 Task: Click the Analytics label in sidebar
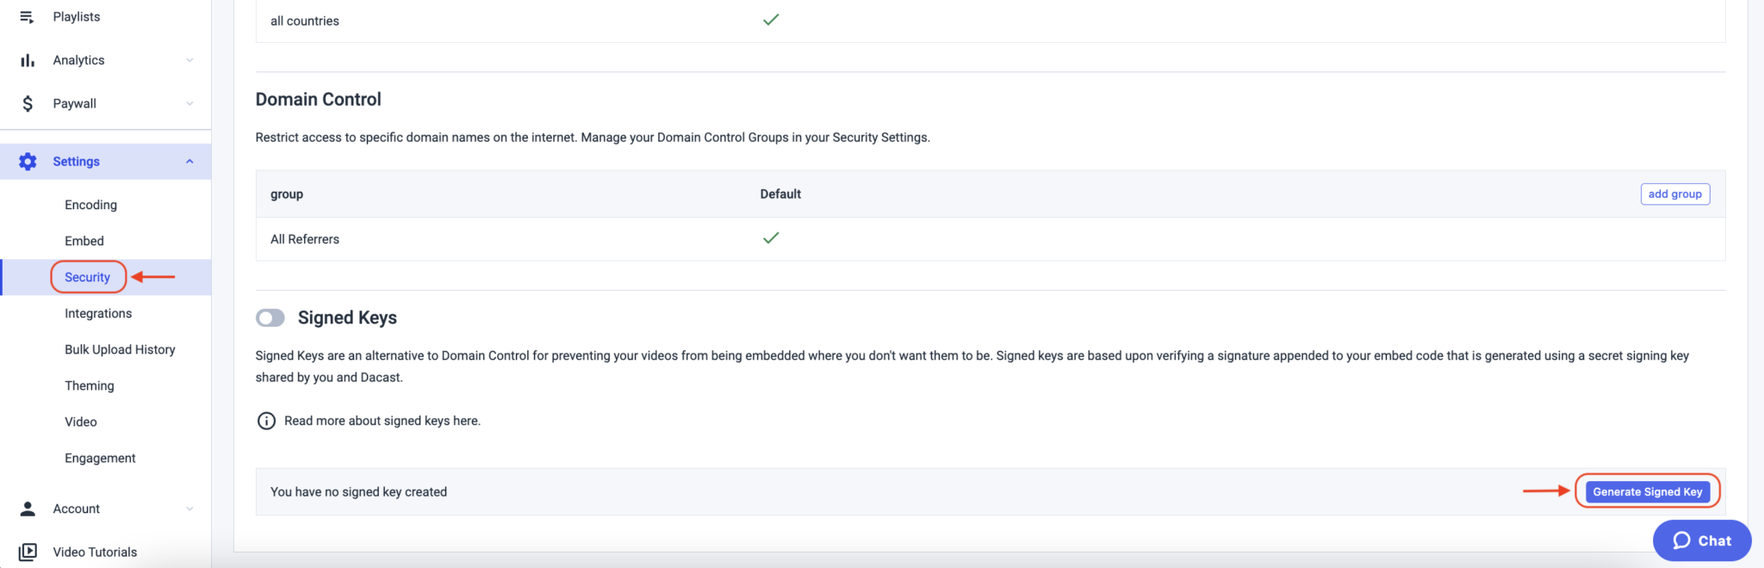(x=78, y=60)
